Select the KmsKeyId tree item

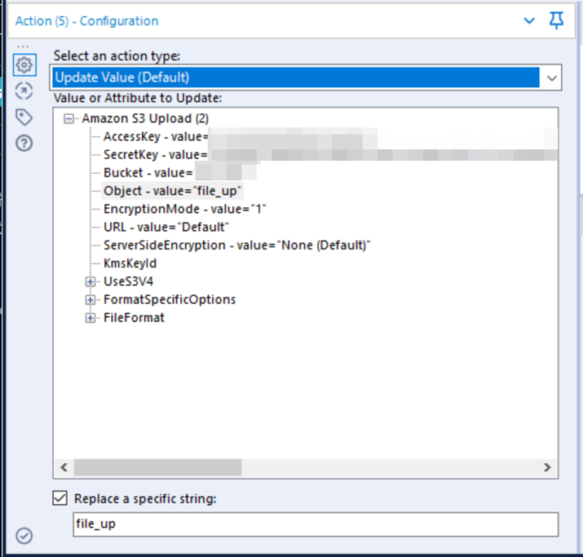click(129, 263)
